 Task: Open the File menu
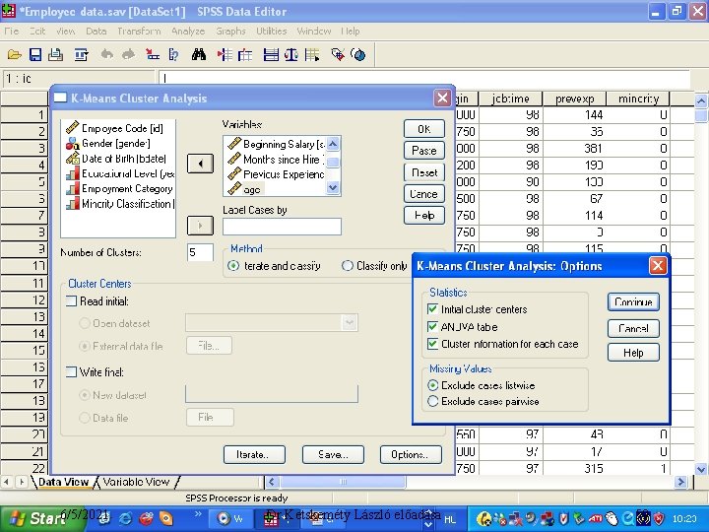point(12,32)
